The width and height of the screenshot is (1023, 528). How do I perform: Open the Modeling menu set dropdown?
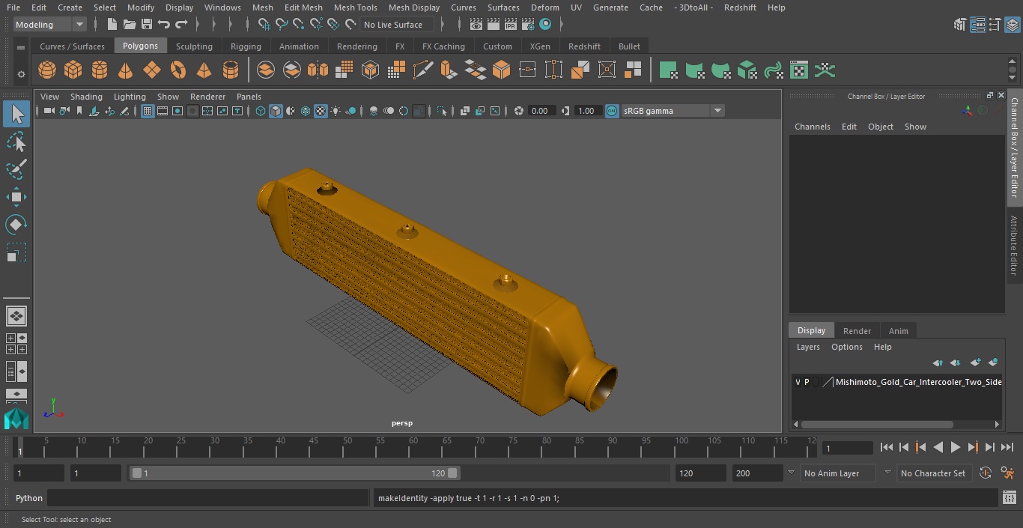click(50, 25)
